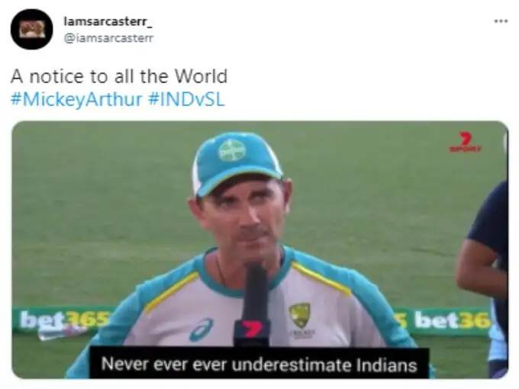Click the Iamsarcasterr_ display name
The image size is (519, 389).
click(x=108, y=22)
